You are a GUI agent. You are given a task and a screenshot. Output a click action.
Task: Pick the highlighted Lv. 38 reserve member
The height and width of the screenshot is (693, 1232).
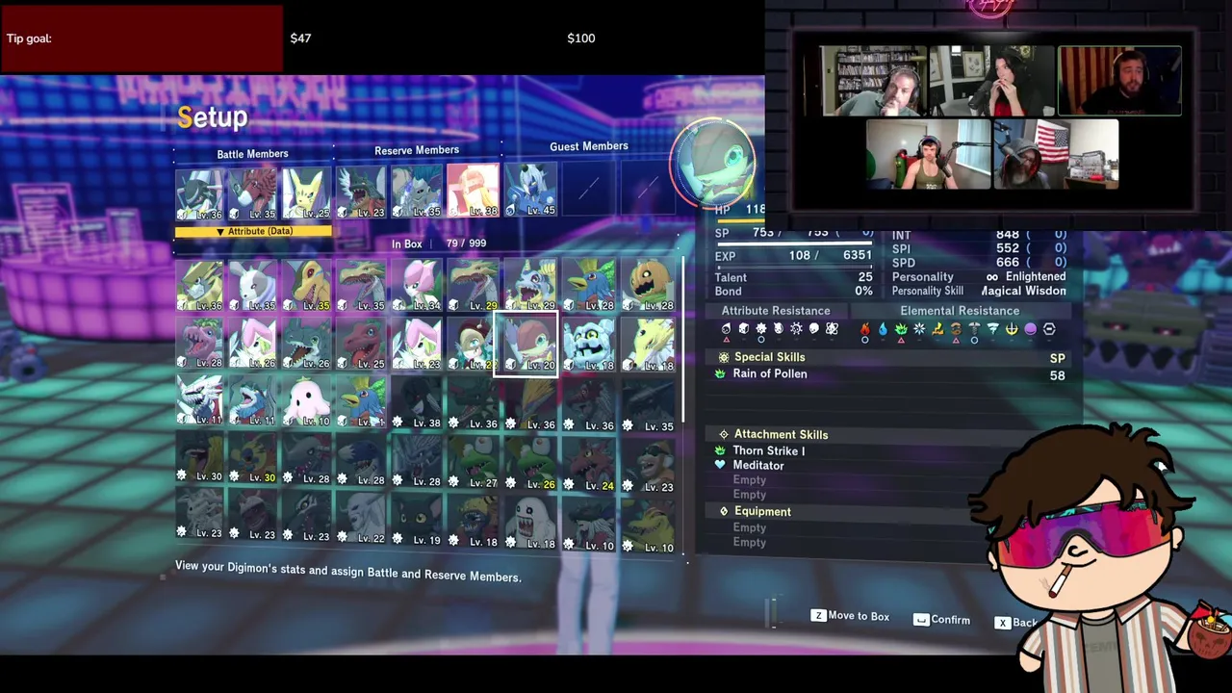[474, 190]
